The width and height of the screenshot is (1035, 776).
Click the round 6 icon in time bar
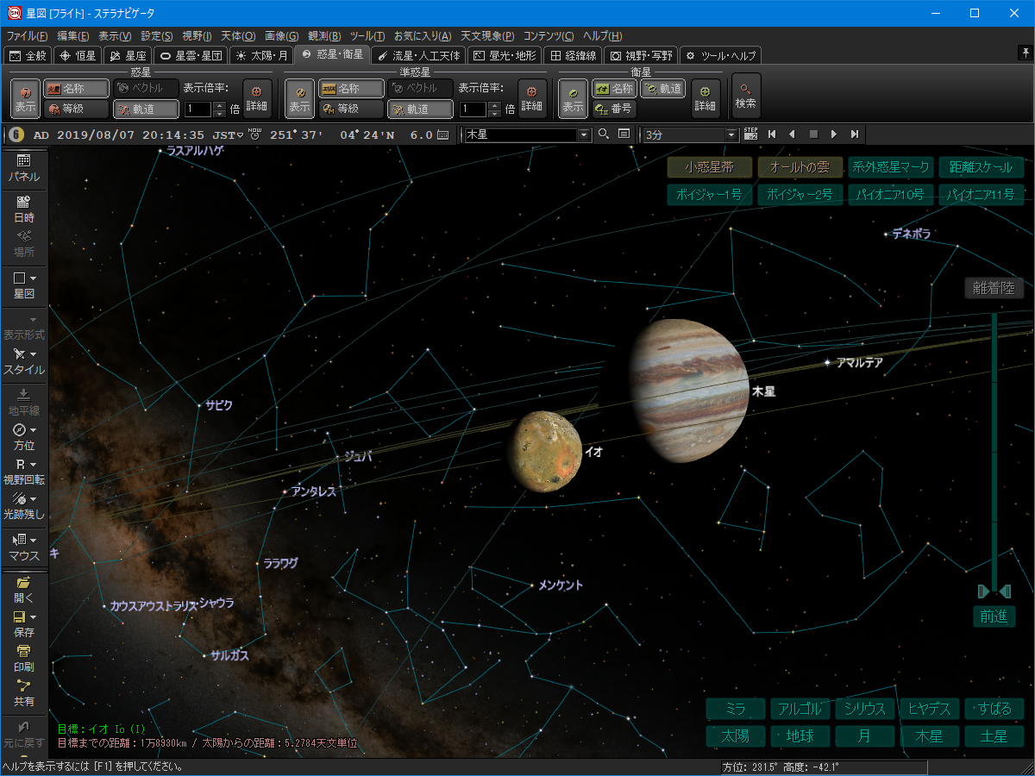pyautogui.click(x=16, y=135)
